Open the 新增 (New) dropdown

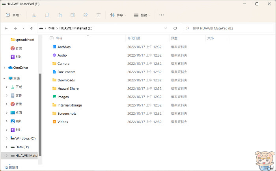[x=14, y=15]
